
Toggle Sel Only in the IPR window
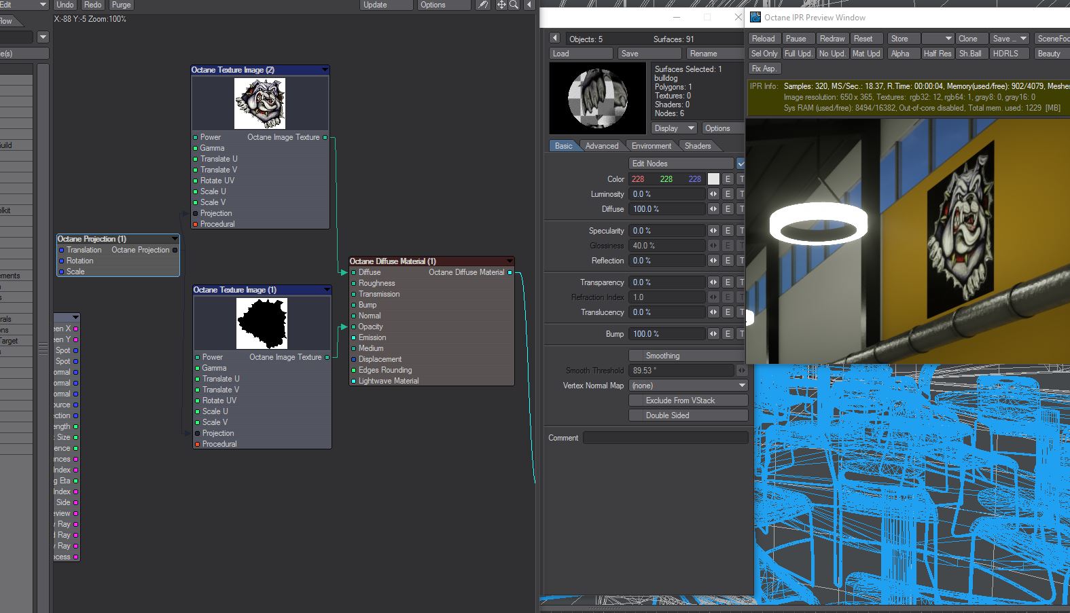click(764, 54)
